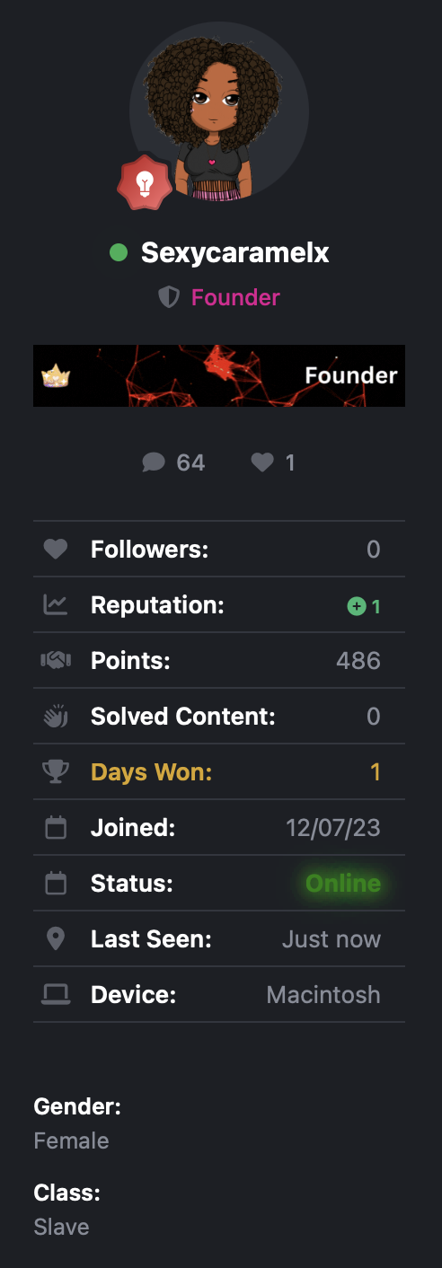Screen dimensions: 442x1268
Task: Open the curly-haired avatar image
Action: tap(219, 111)
